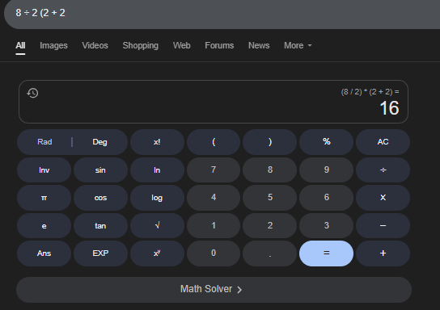Expand the More search options dropdown

[x=298, y=45]
